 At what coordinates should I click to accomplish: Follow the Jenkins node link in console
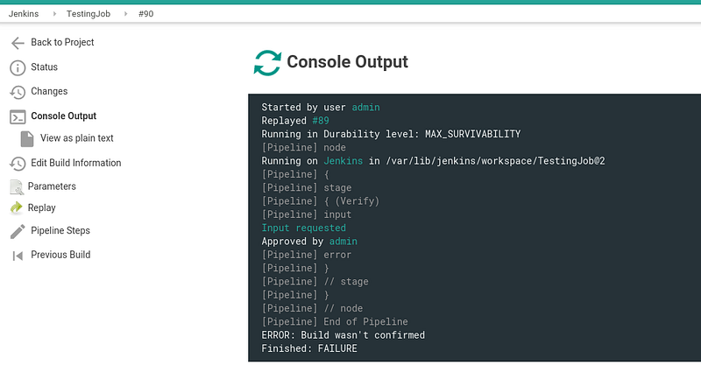point(343,161)
